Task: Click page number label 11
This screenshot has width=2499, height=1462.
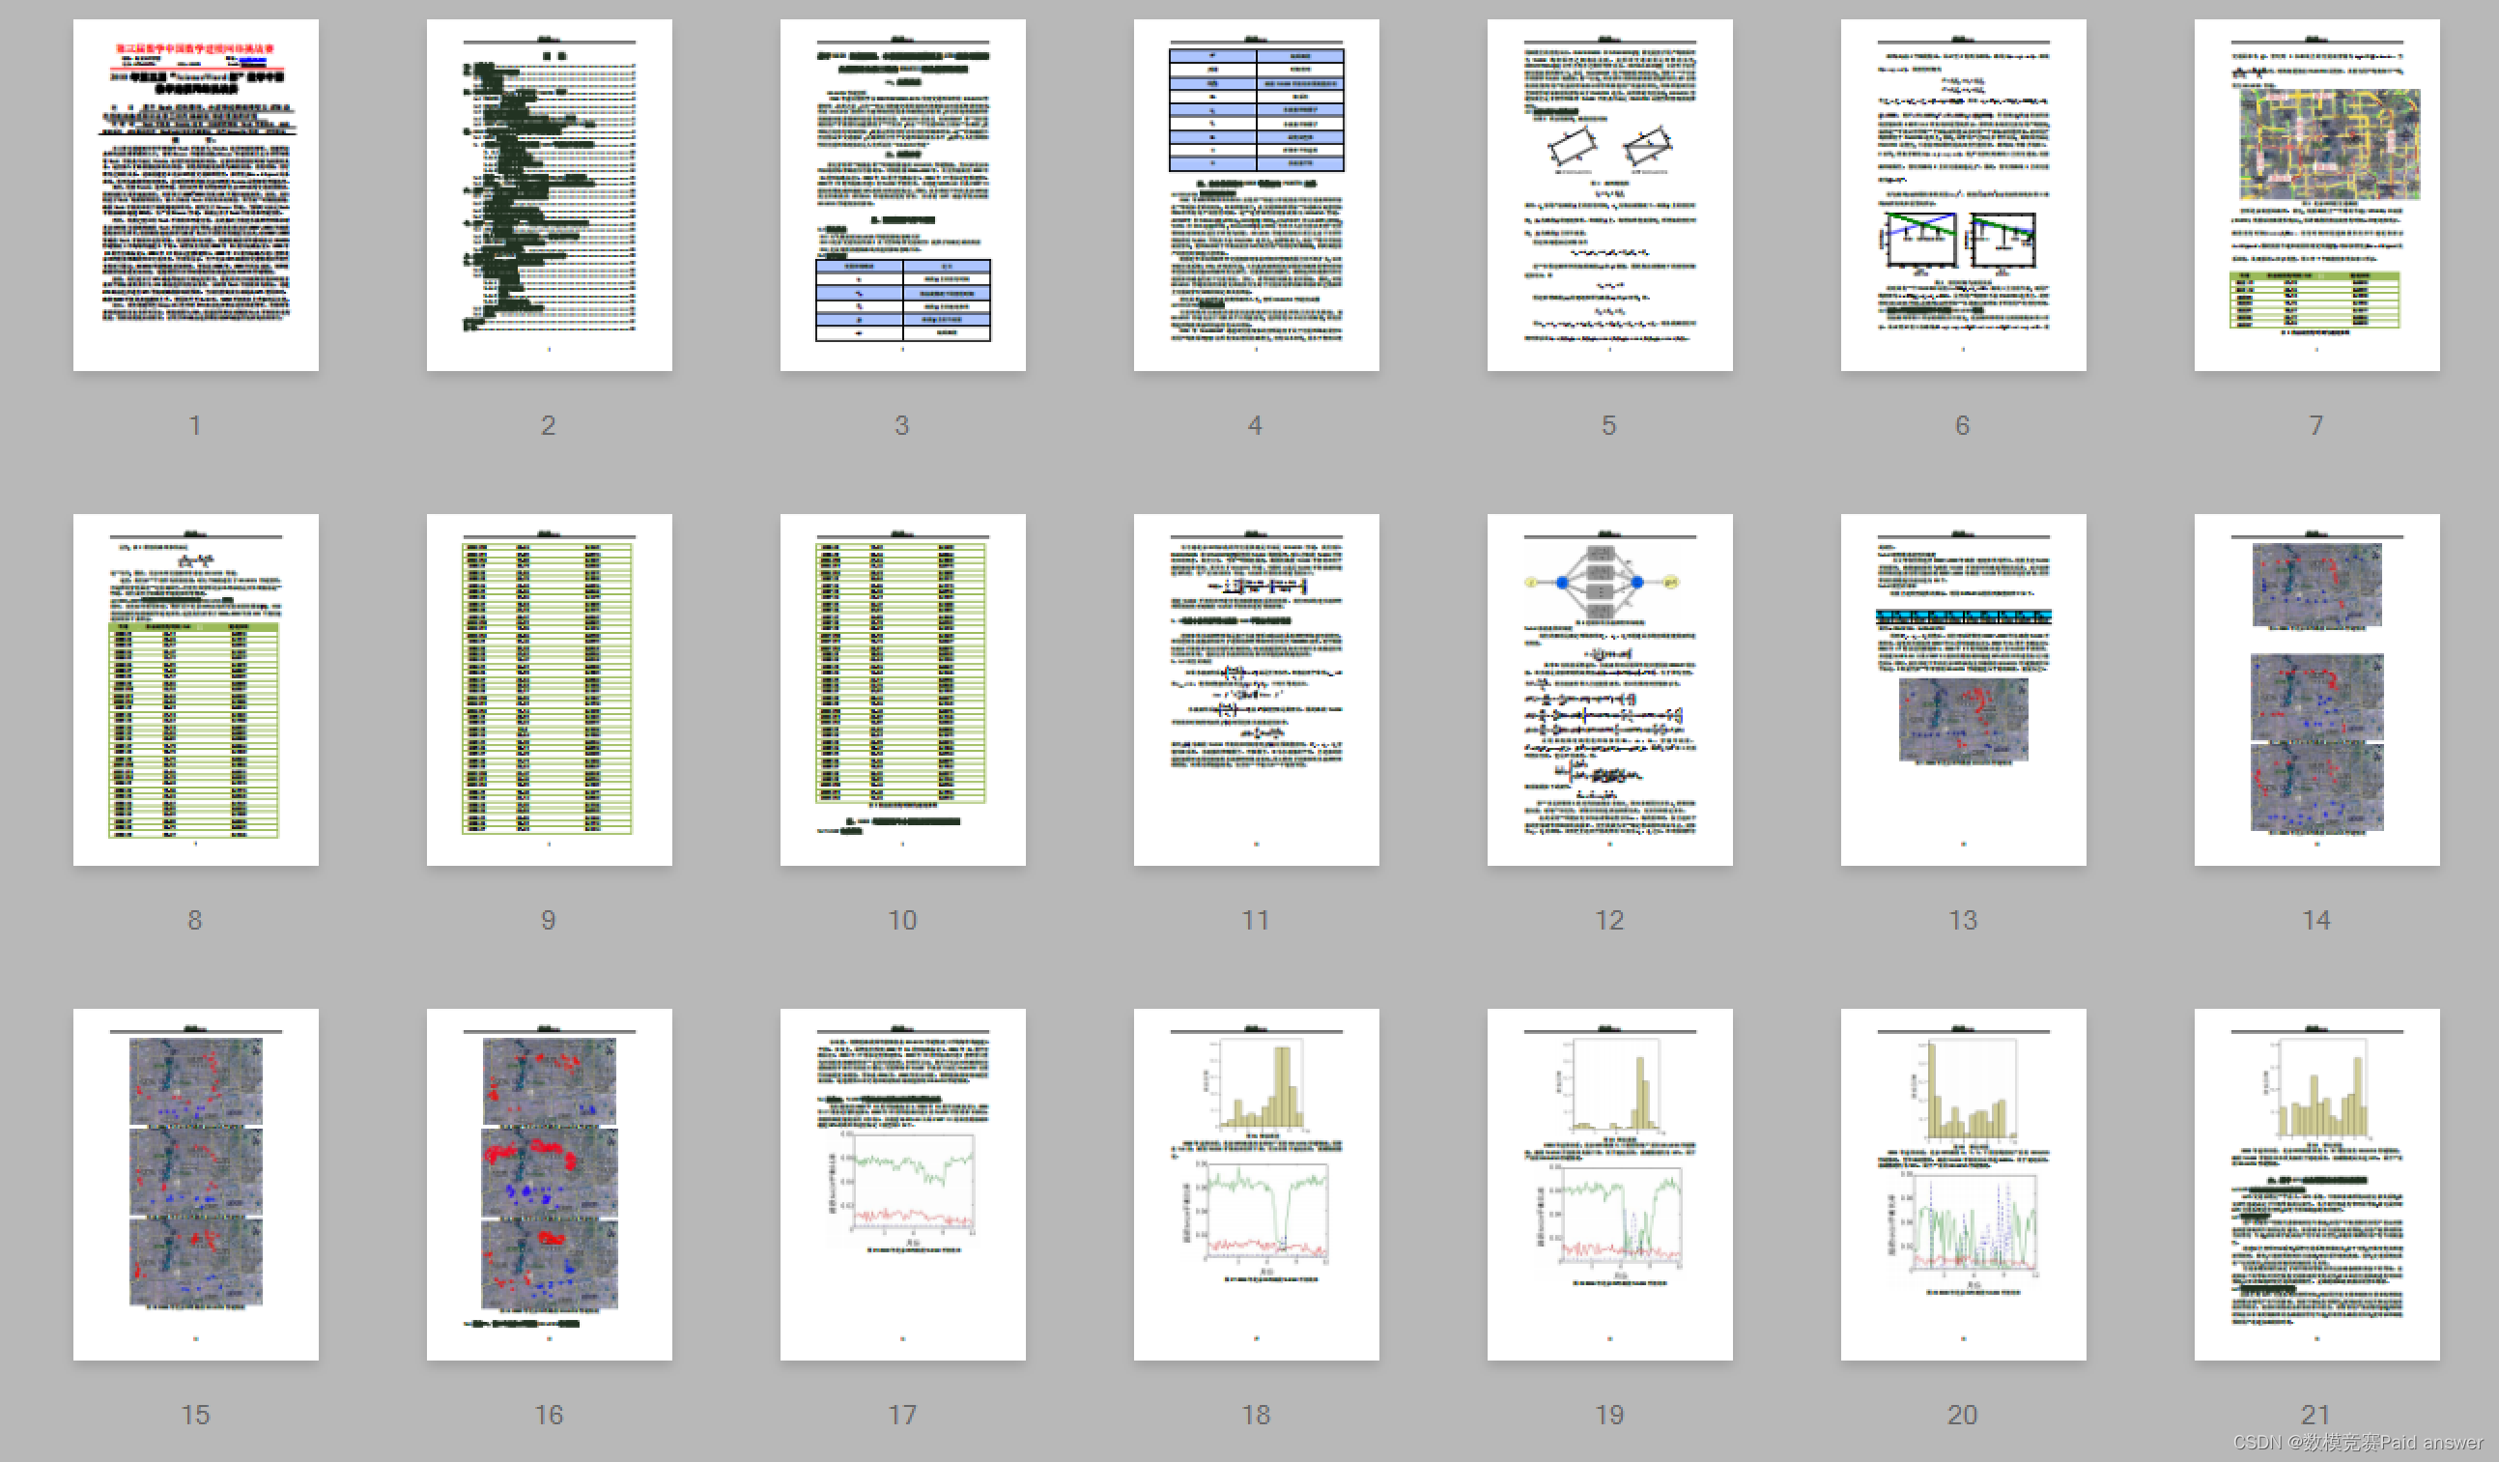Action: pos(1256,921)
